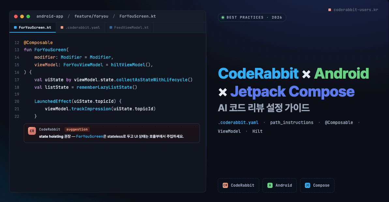Click line number 20 in the gutter

pyautogui.click(x=17, y=101)
